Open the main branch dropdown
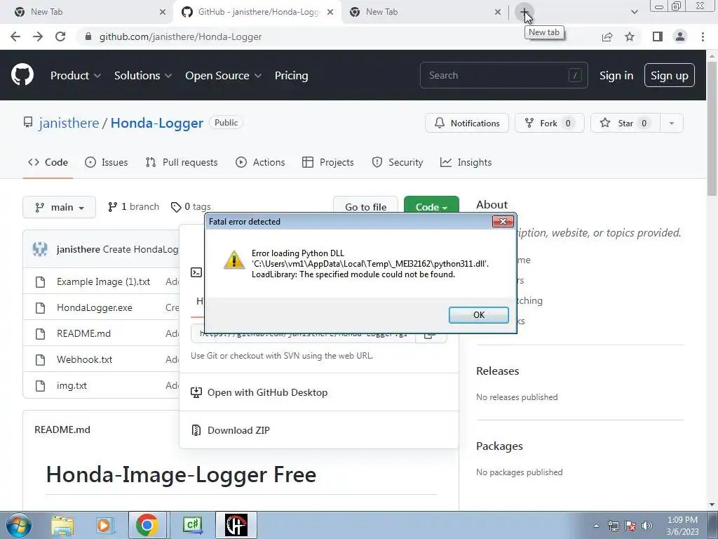This screenshot has height=539, width=718. tap(59, 207)
